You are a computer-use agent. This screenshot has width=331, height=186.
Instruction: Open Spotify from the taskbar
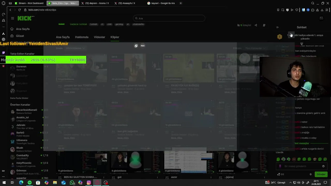29,183
